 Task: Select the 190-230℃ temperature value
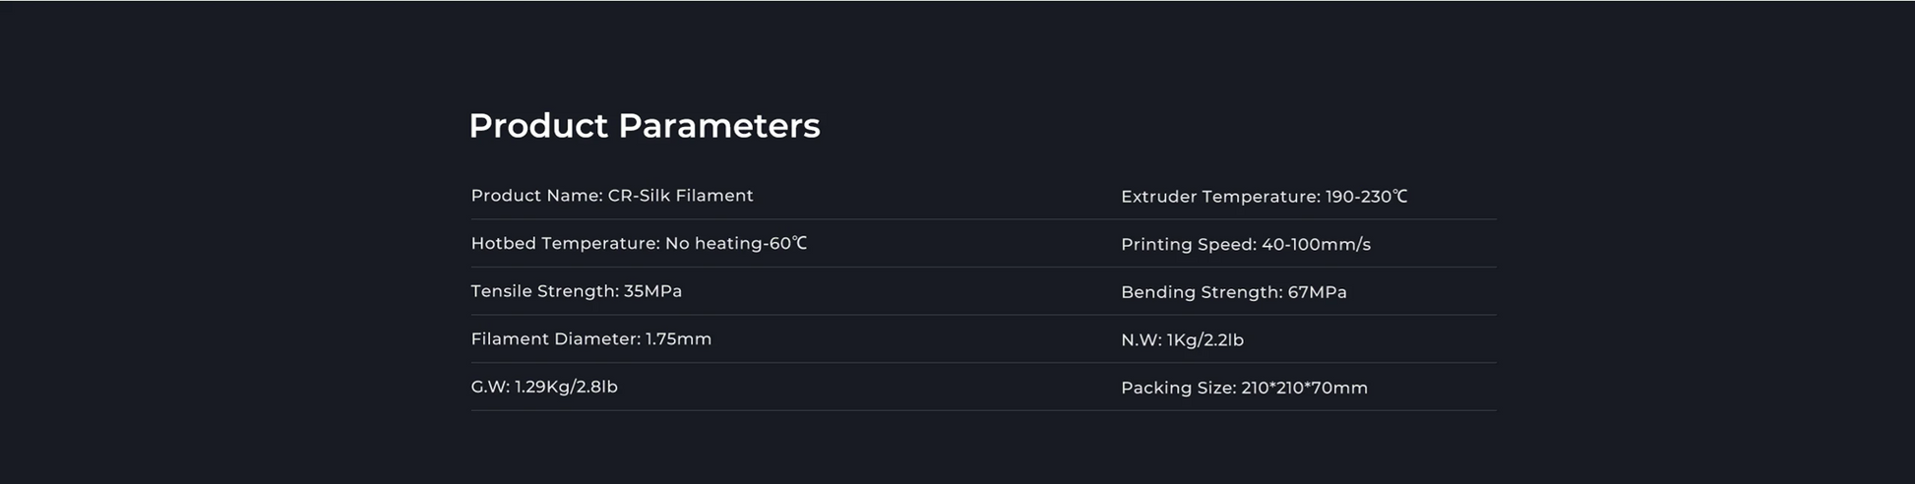pyautogui.click(x=1366, y=197)
